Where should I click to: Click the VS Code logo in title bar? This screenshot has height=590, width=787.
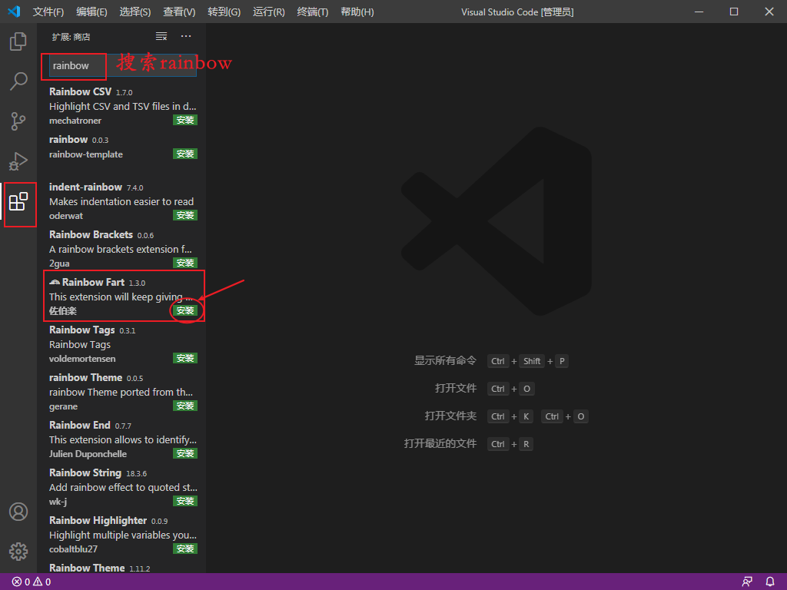pos(14,11)
